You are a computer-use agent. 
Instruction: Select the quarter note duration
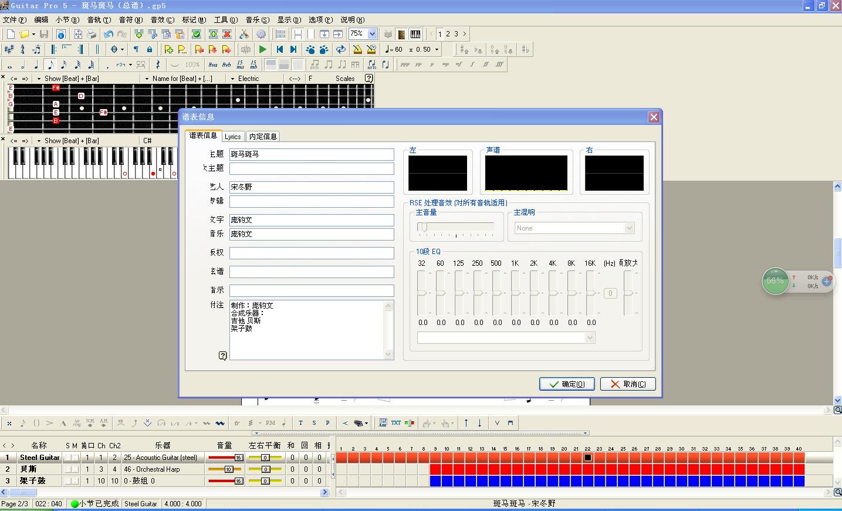36,65
